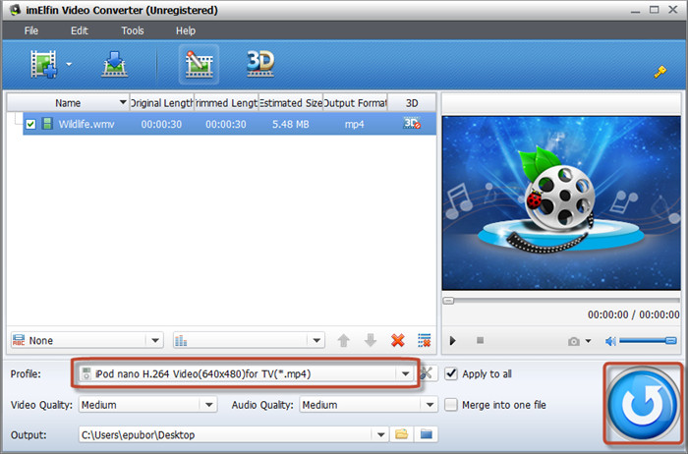Select the Wildlife.wmv file name

86,124
